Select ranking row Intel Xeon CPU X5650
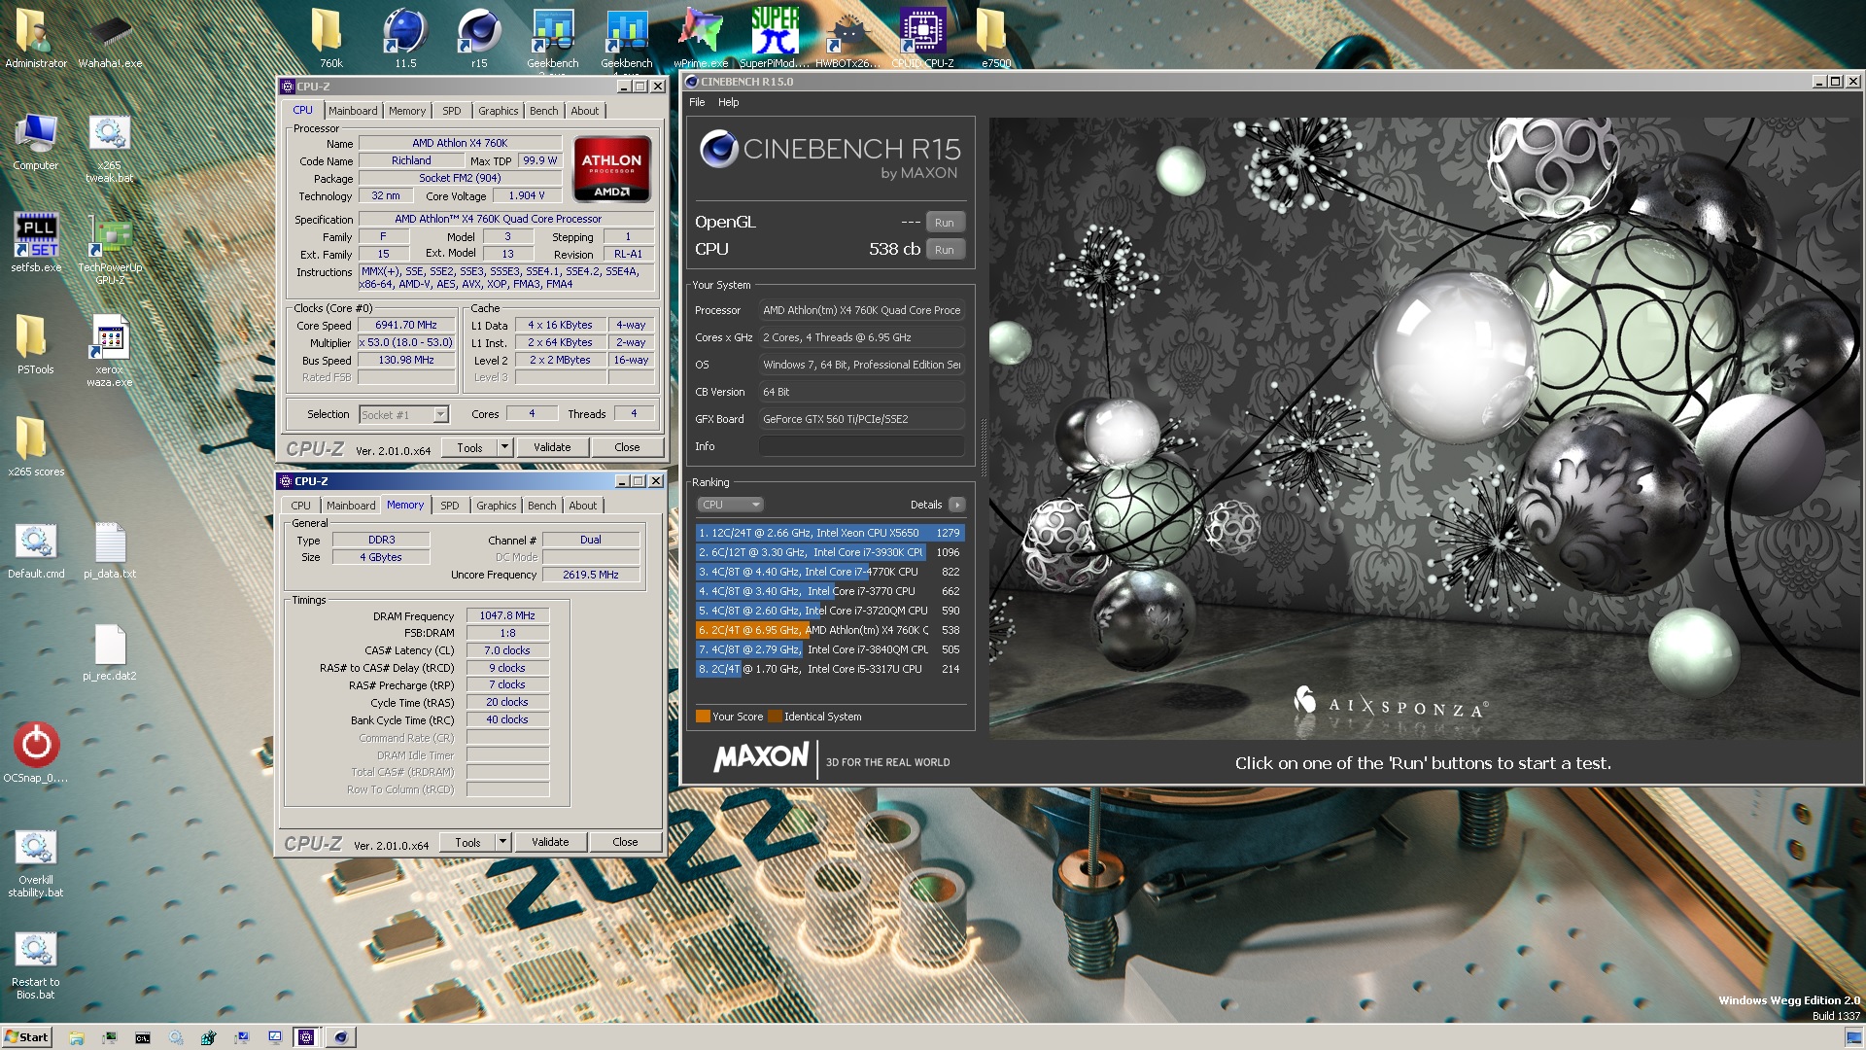Image resolution: width=1866 pixels, height=1050 pixels. [x=830, y=533]
